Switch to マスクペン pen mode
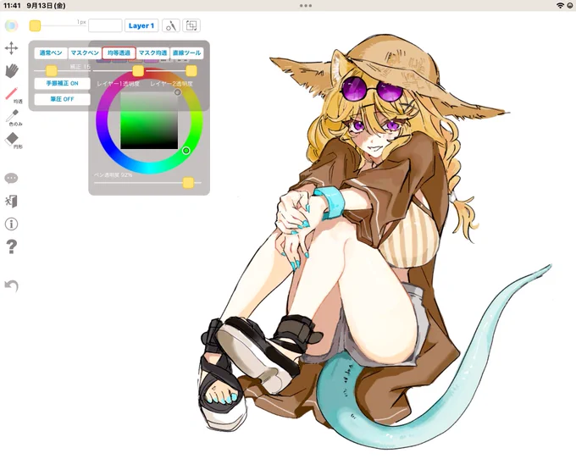576x459 pixels. click(85, 53)
